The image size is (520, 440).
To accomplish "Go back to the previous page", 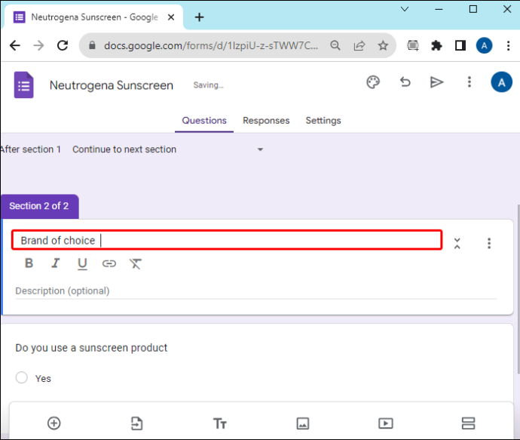I will 15,45.
